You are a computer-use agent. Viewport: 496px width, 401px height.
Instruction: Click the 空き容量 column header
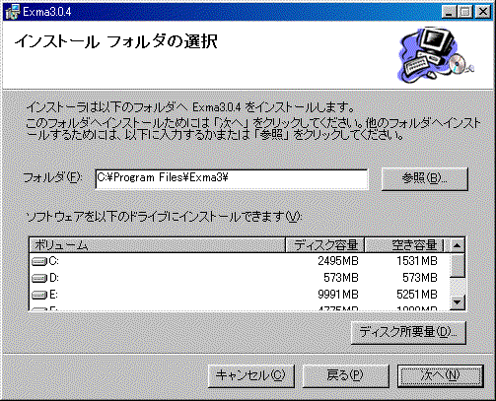pos(404,245)
